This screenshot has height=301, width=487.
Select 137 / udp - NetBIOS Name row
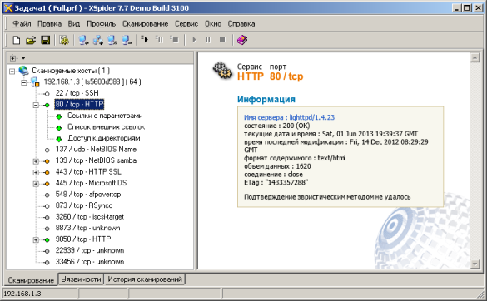tap(96, 150)
